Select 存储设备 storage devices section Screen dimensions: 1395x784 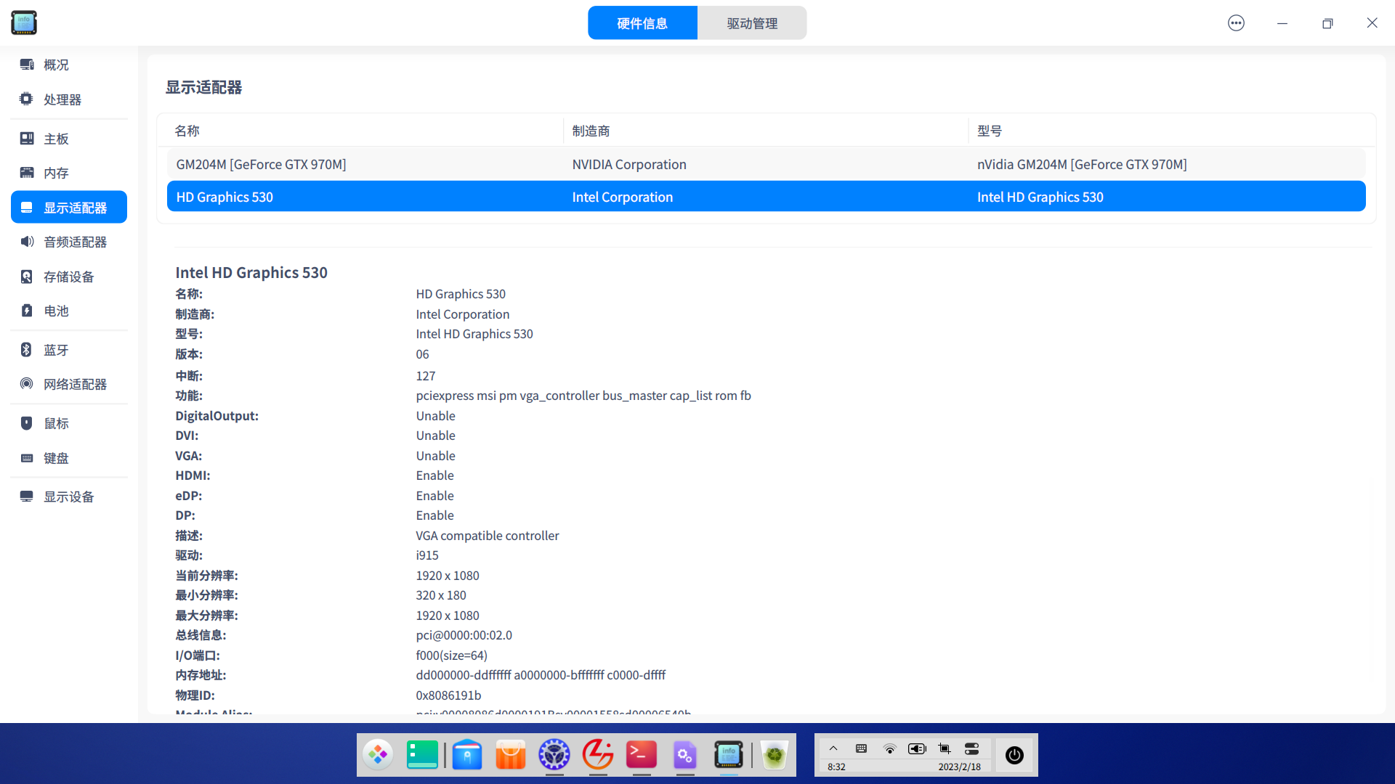(x=68, y=277)
